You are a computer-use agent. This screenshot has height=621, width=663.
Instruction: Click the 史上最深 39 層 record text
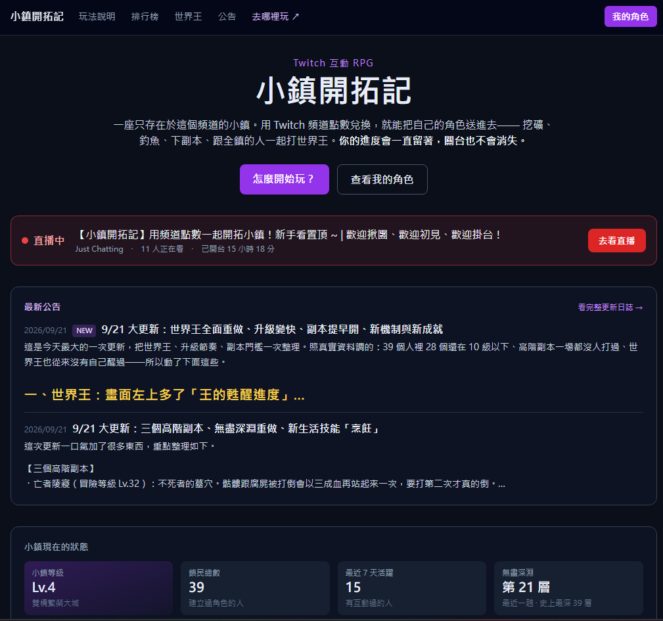(x=565, y=603)
